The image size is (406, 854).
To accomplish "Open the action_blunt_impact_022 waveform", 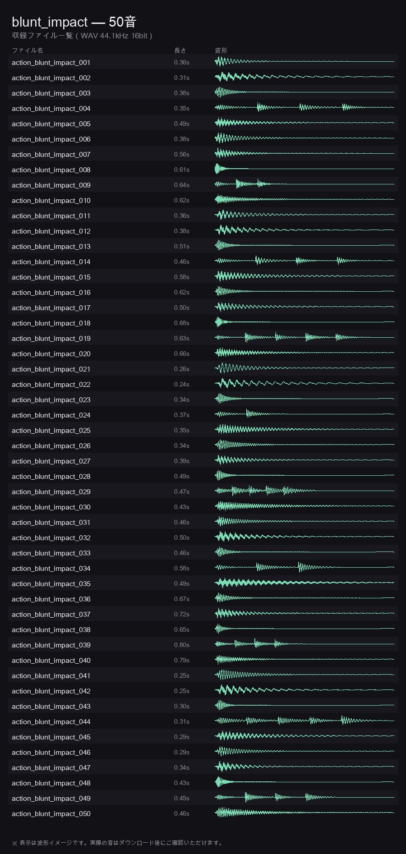I will click(304, 383).
